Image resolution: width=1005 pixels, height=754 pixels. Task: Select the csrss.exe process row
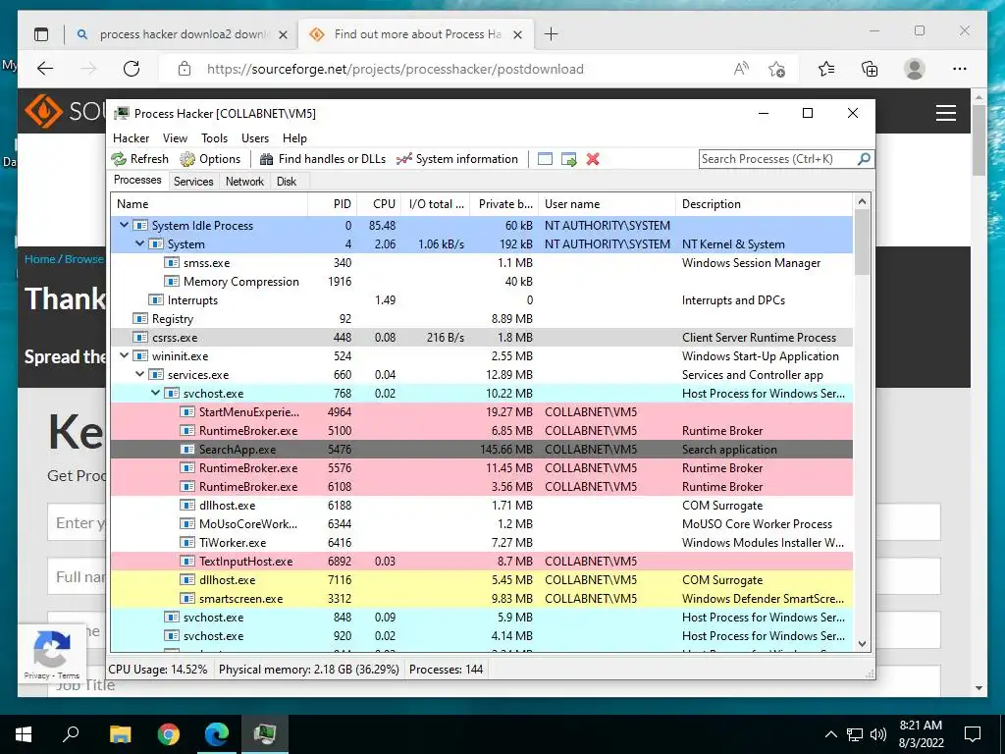tap(481, 338)
